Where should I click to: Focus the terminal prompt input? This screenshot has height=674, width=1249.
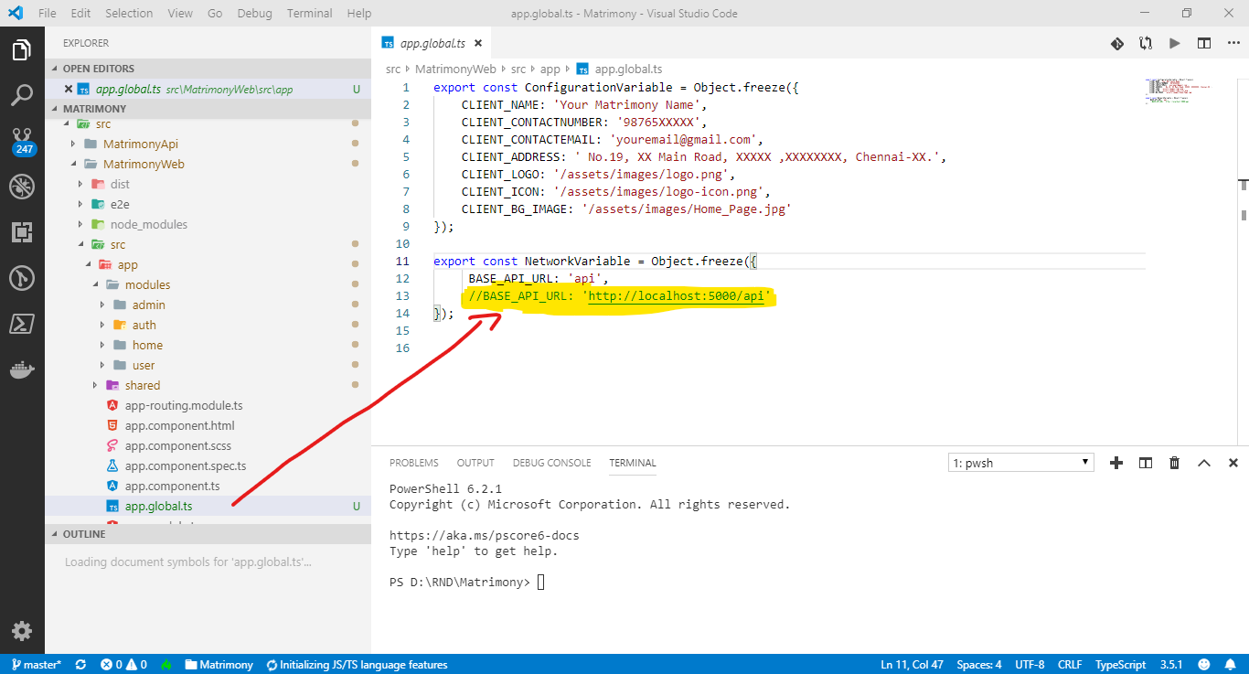tap(540, 582)
